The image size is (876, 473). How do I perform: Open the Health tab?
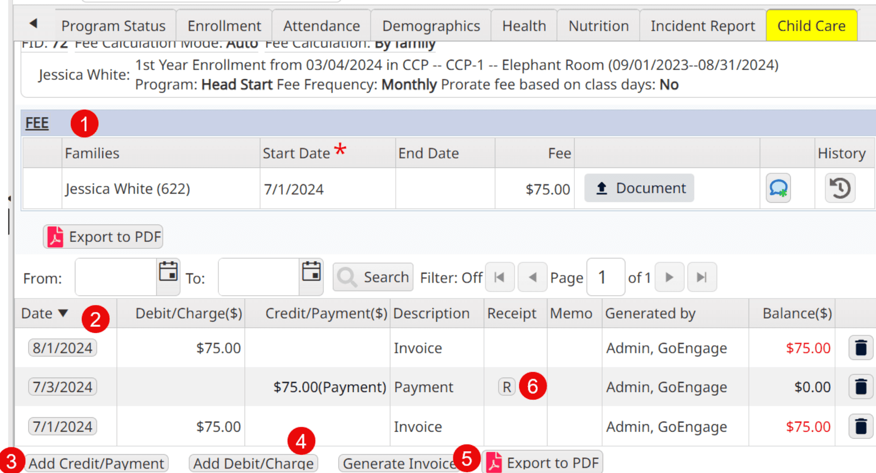(524, 26)
